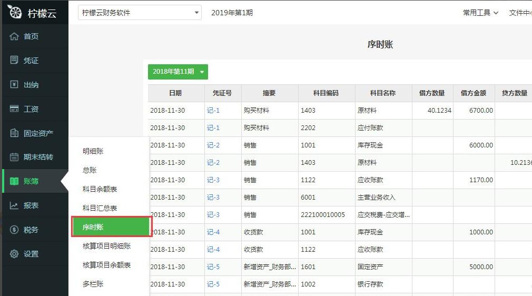Click the 凭证 voucher icon

[x=14, y=60]
